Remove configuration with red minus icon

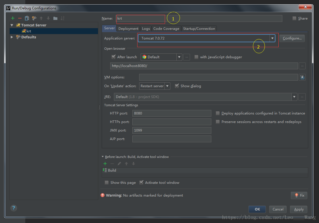(x=20, y=18)
